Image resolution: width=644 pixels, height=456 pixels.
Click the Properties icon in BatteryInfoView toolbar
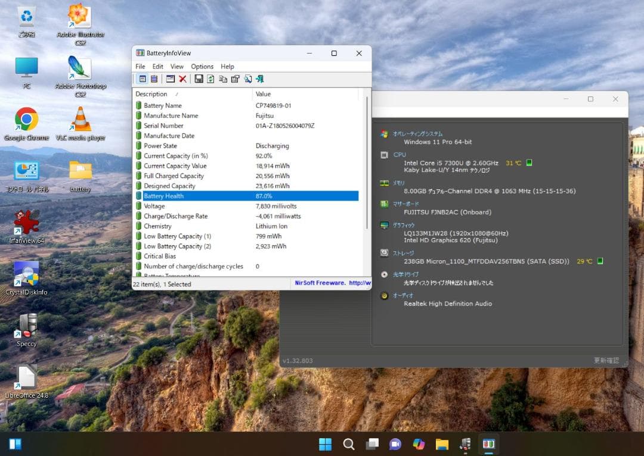[234, 79]
